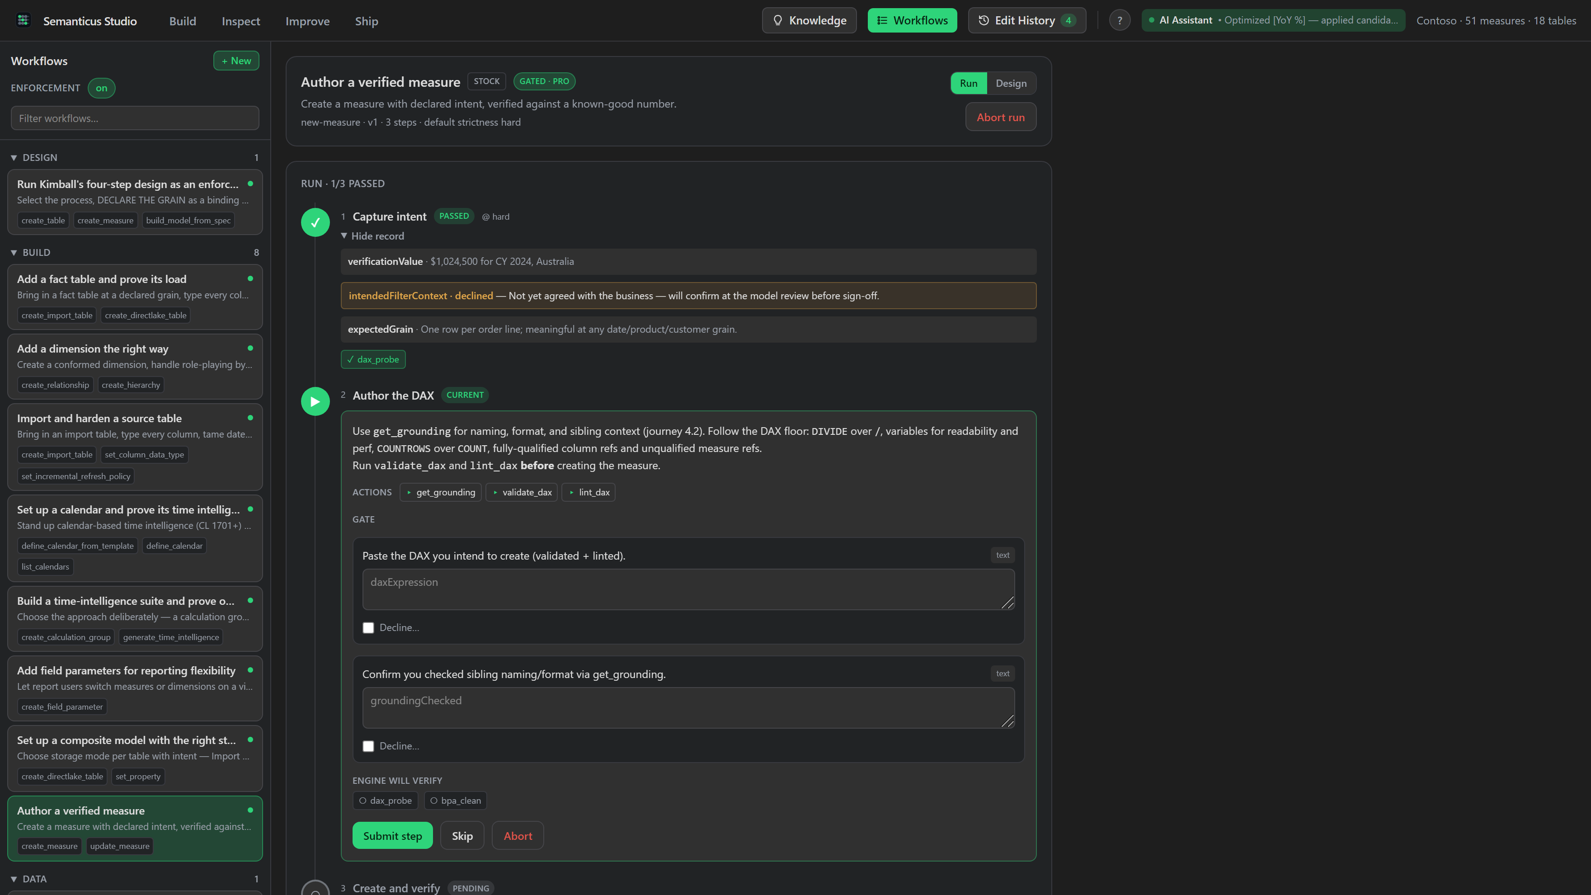Click status dot on Import and harden card

point(250,418)
